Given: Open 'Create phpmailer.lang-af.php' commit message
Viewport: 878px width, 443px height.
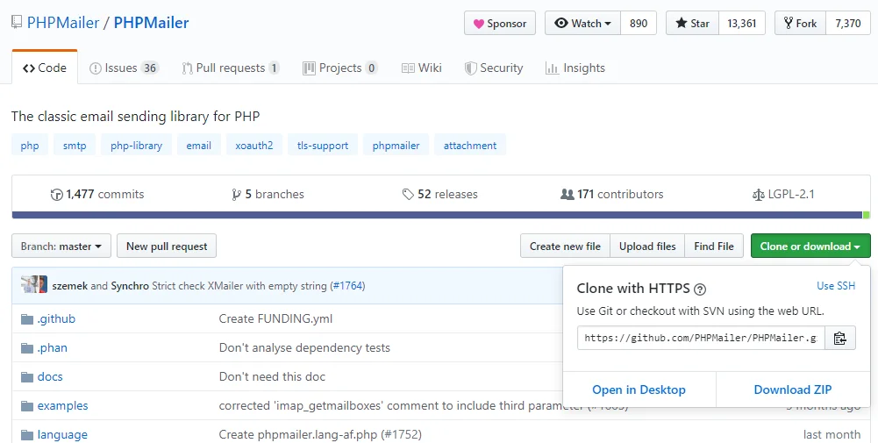Looking at the screenshot, I should [x=320, y=434].
